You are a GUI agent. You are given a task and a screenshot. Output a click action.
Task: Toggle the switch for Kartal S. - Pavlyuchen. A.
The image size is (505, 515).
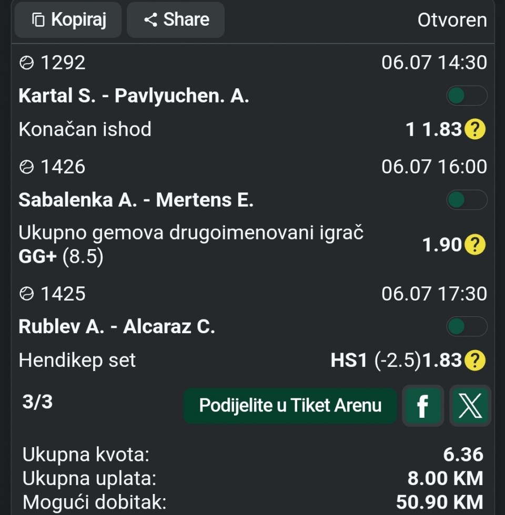pyautogui.click(x=467, y=96)
